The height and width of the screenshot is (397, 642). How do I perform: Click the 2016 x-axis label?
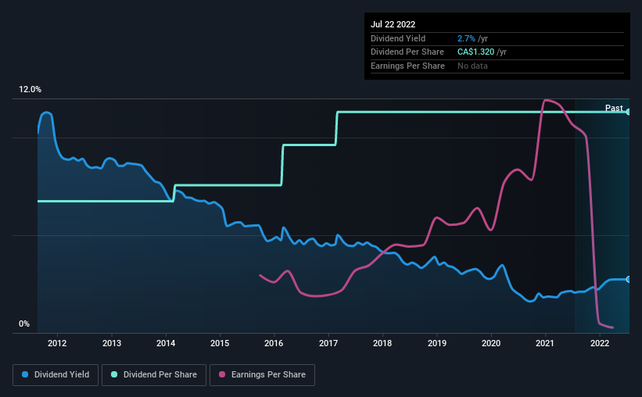coord(274,343)
